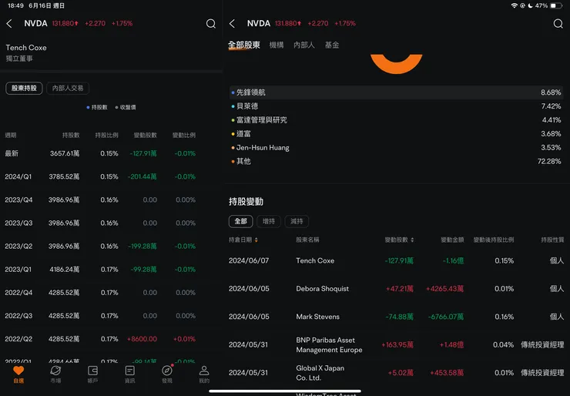Click the 2022/Q4 holdings row
This screenshot has width=570, height=396.
click(100, 293)
